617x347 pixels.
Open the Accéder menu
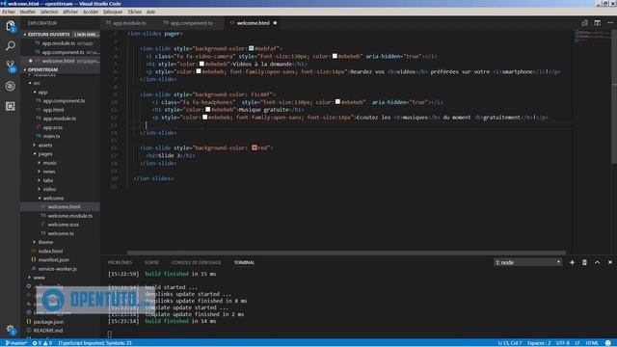tap(91, 12)
